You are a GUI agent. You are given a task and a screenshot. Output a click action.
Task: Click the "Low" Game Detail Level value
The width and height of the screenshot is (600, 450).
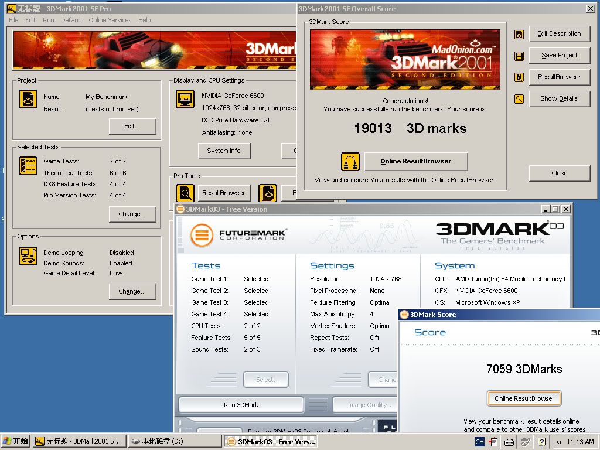click(x=116, y=273)
